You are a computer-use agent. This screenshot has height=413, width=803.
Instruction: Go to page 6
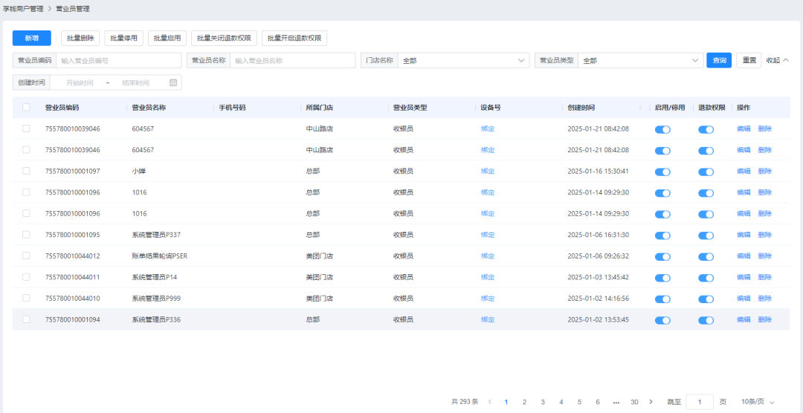(598, 402)
